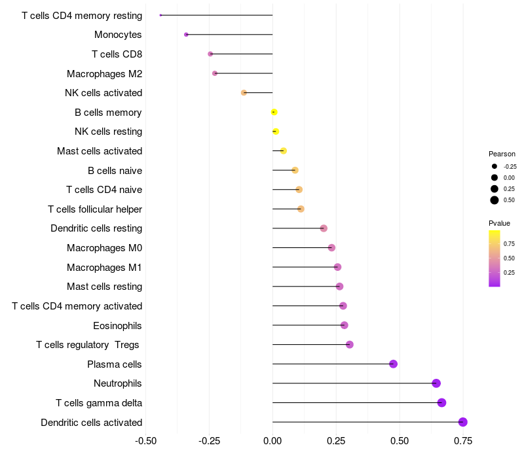Select the 0.50 Pearson legend circle
Viewport: 524px width, 458px height.
point(495,200)
